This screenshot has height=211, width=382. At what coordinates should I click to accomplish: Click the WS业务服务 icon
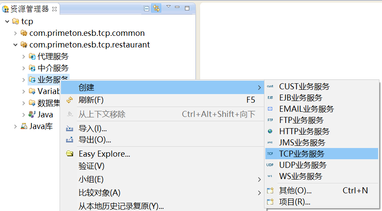click(270, 176)
